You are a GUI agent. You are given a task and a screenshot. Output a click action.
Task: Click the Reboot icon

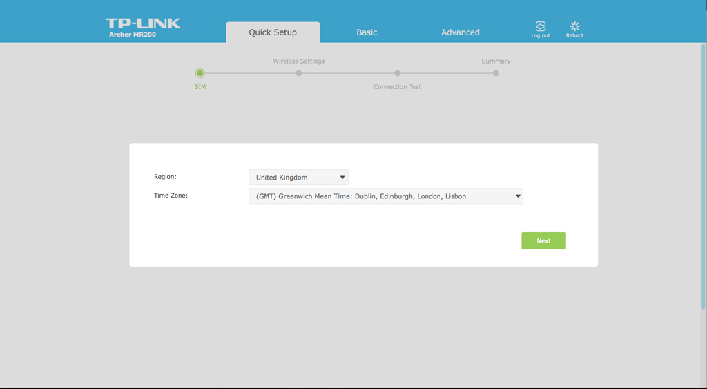click(x=574, y=26)
